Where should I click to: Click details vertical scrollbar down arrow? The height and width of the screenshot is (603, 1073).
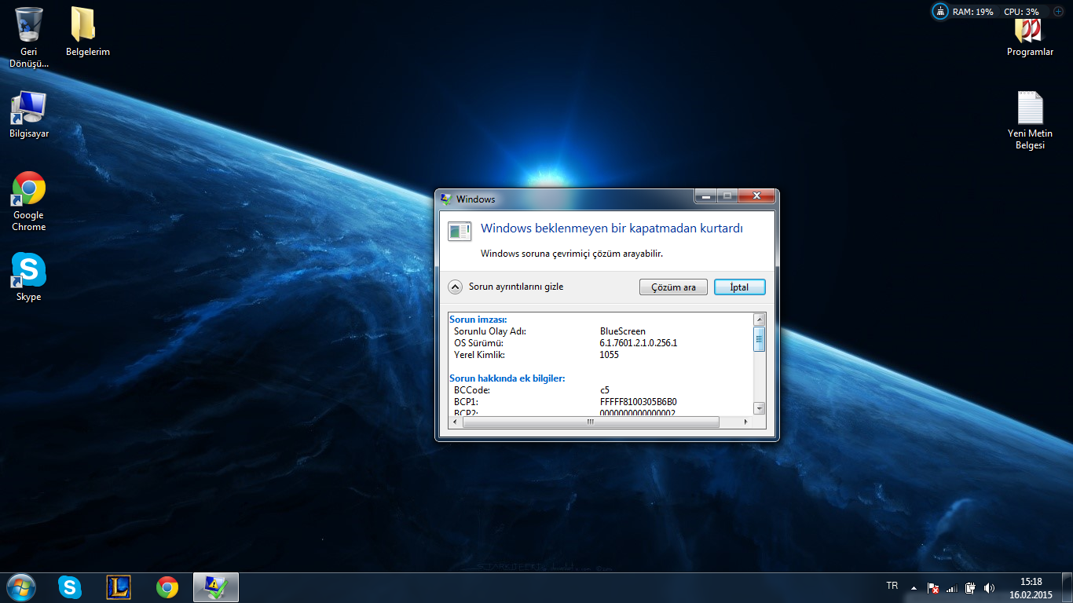tap(759, 408)
